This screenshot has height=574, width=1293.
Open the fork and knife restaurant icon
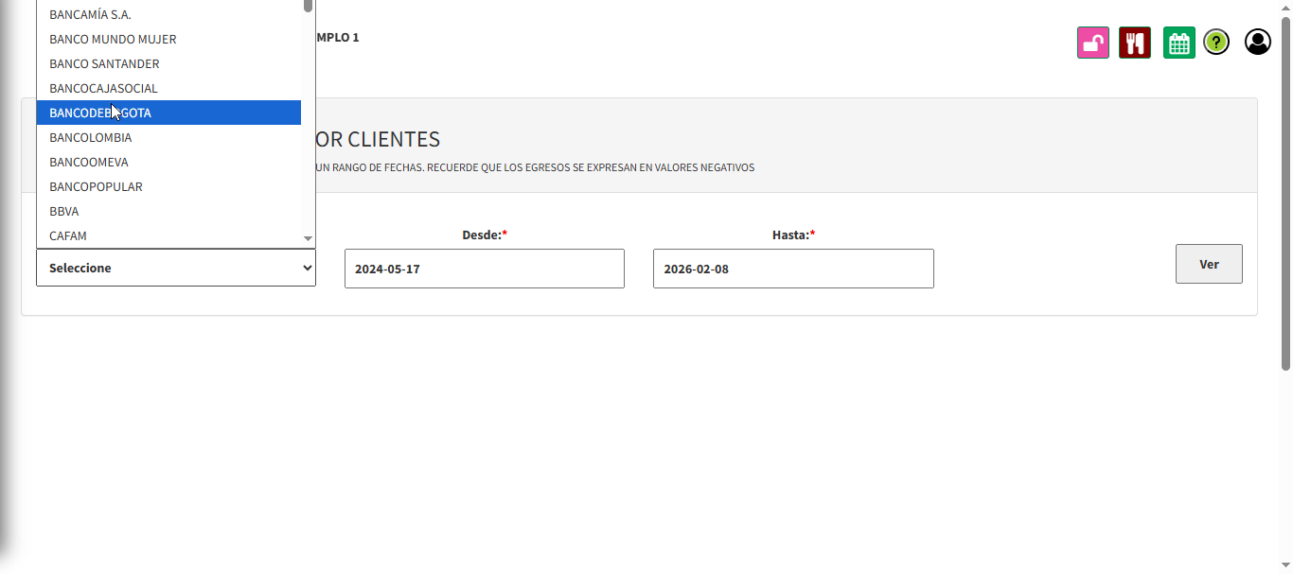(1134, 43)
